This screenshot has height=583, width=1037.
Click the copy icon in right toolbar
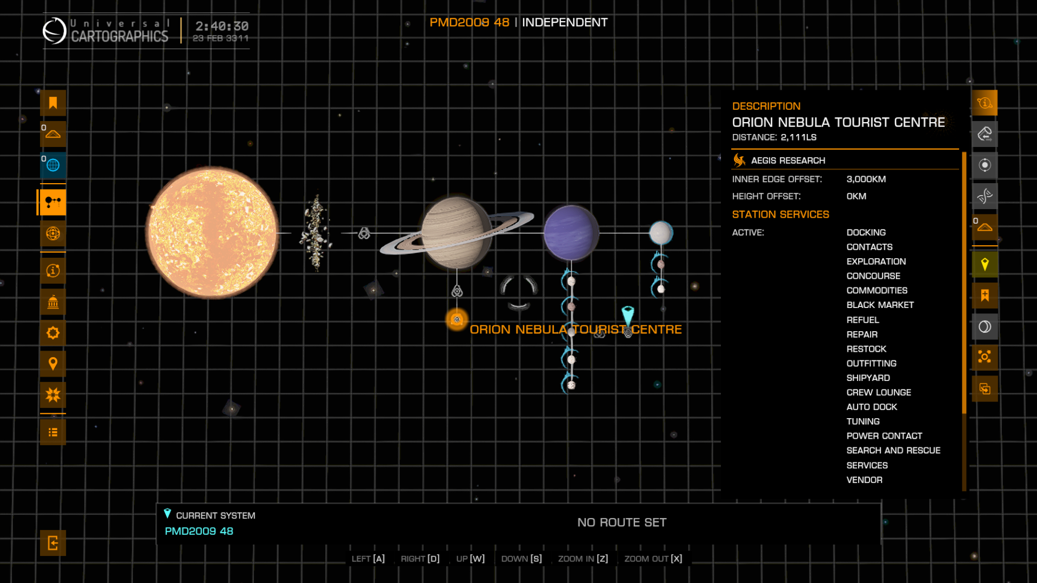point(985,388)
